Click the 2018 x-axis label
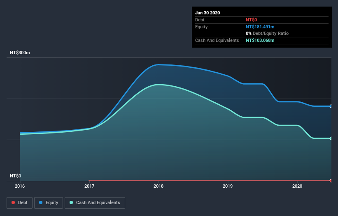 coord(159,186)
